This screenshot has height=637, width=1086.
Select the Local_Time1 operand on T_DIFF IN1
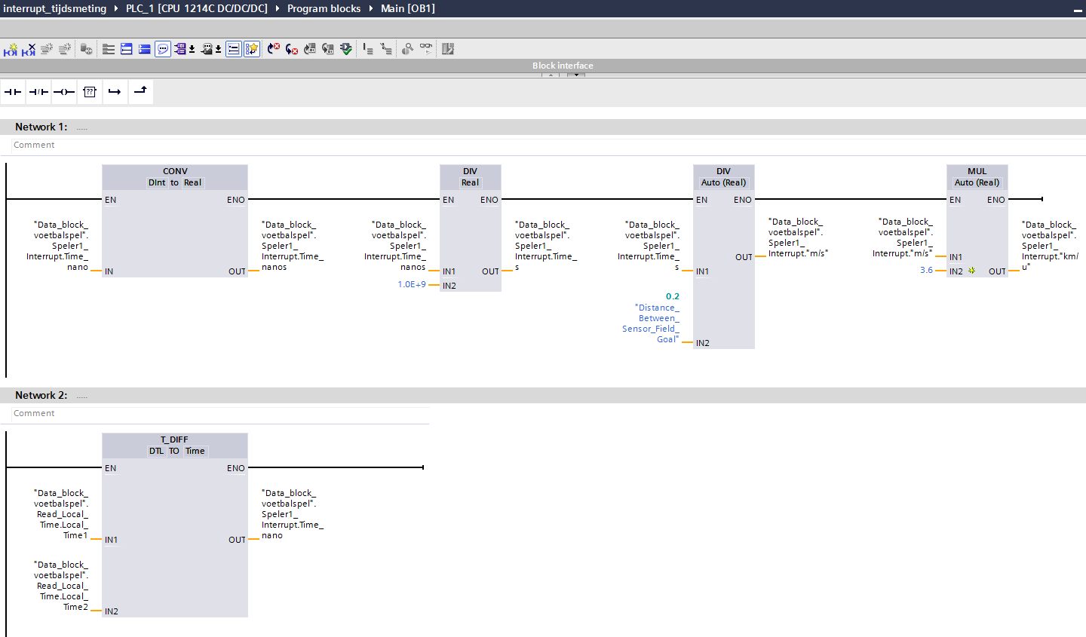tap(61, 514)
